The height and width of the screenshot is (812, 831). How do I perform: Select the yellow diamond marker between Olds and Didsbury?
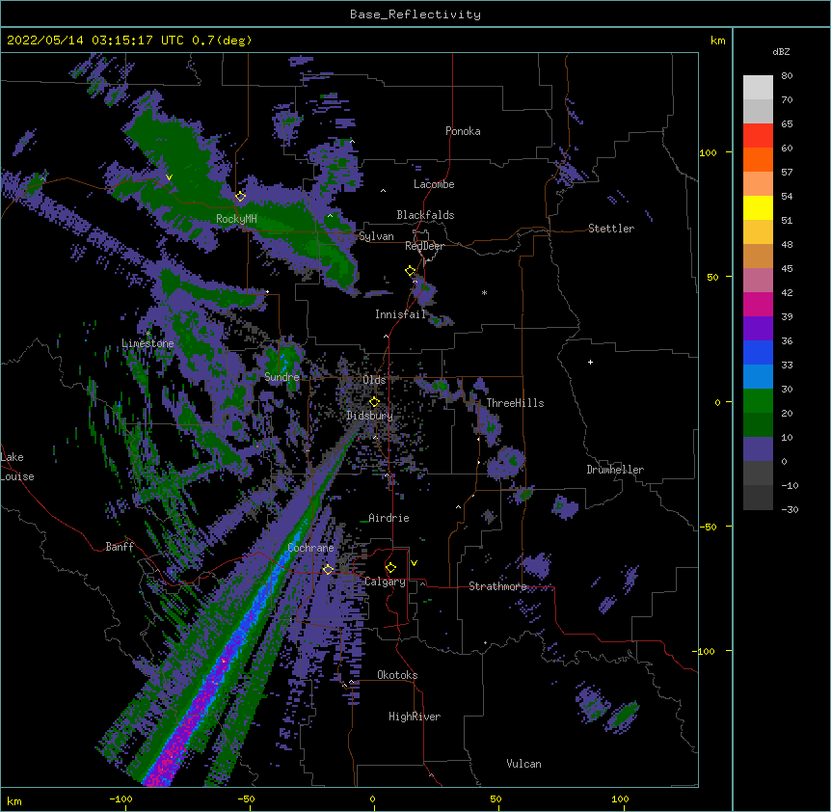pos(374,402)
